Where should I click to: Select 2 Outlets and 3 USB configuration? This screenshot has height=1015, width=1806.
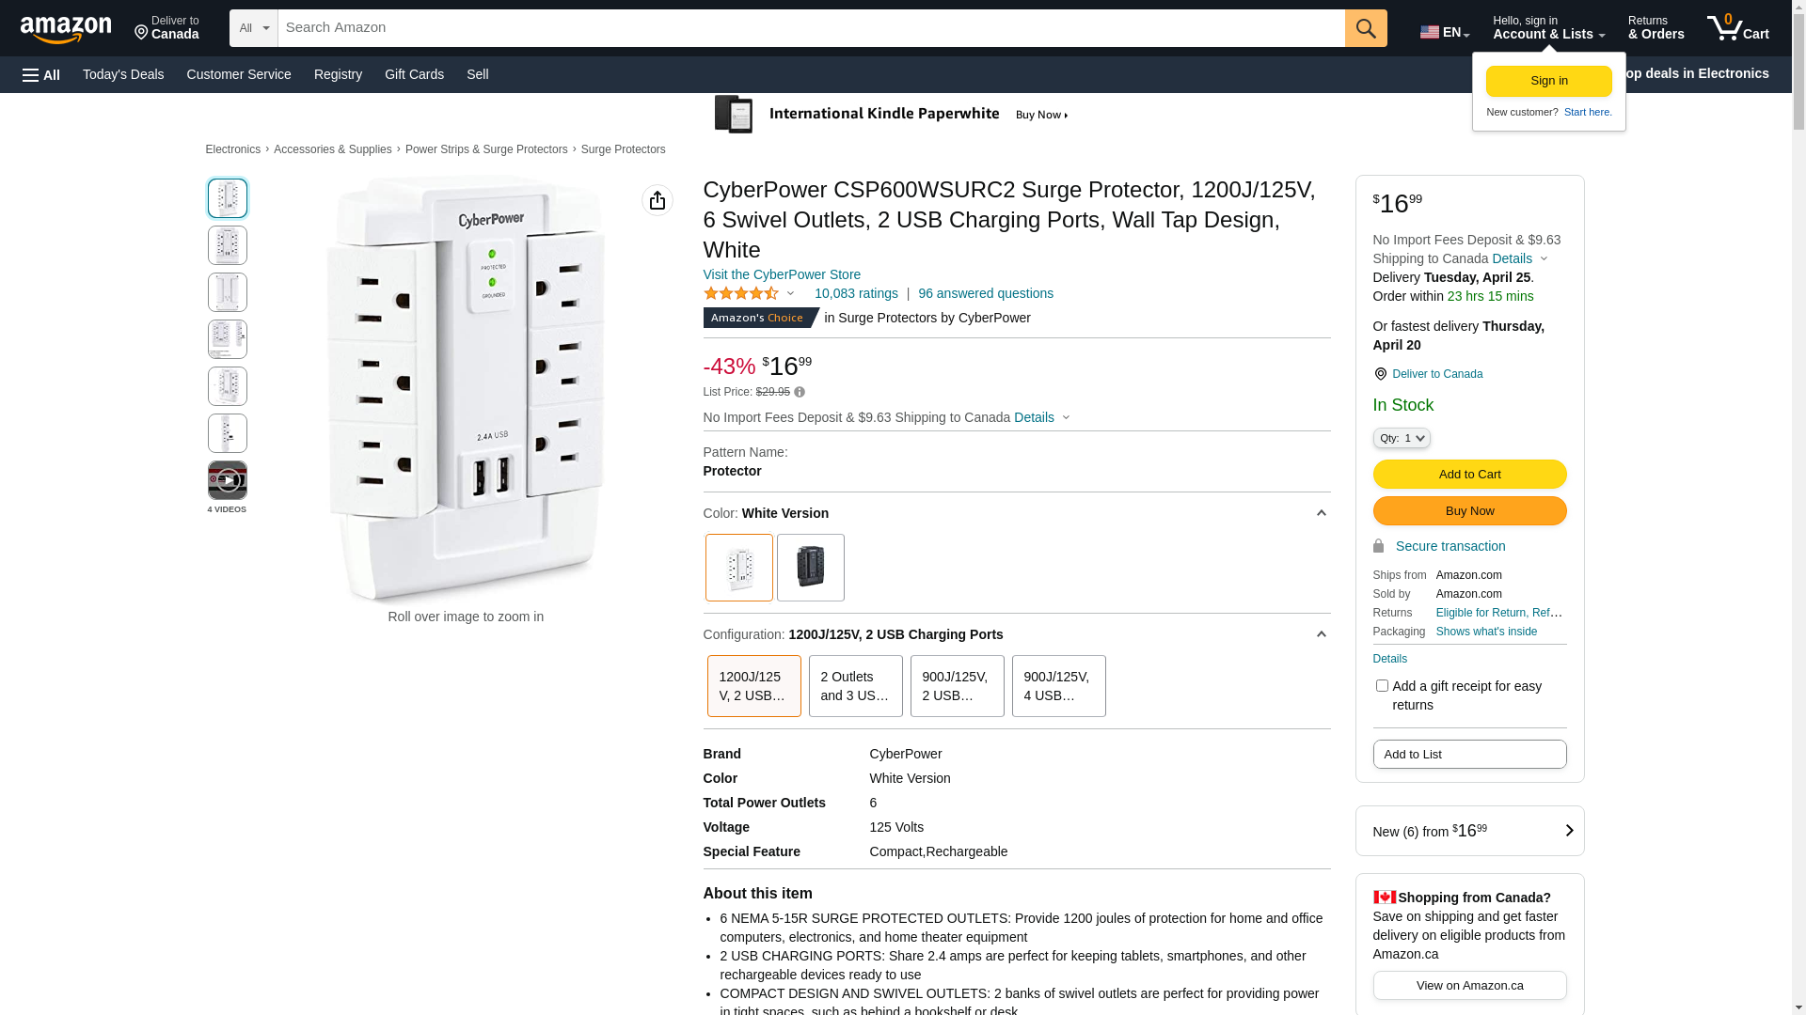coord(855,686)
